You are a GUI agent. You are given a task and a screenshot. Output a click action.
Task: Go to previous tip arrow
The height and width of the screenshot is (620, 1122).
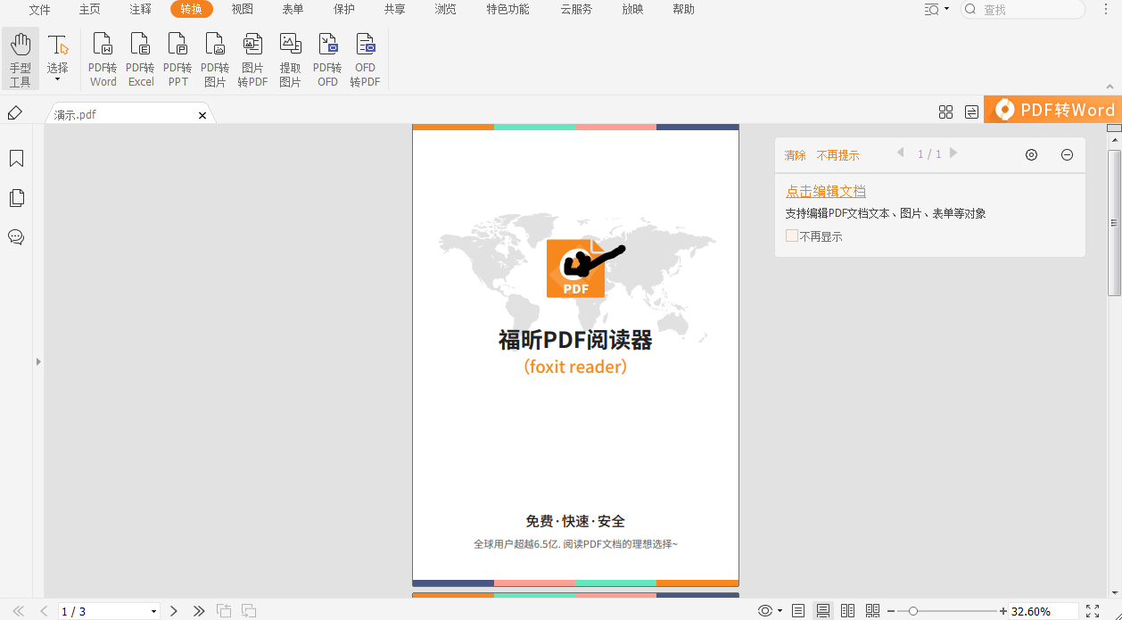tap(901, 153)
